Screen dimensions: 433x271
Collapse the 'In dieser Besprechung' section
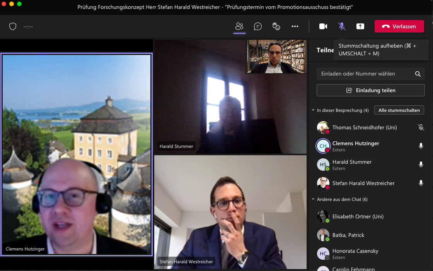313,110
